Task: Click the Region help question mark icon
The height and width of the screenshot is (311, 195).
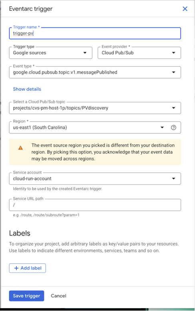Action: (173, 127)
